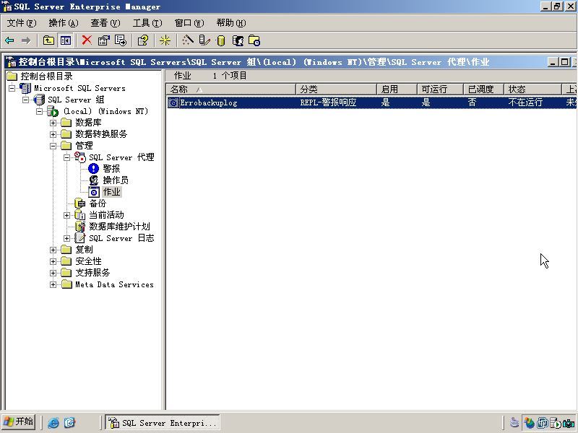Sort by the 启用 column header
This screenshot has height=433, width=578.
397,89
